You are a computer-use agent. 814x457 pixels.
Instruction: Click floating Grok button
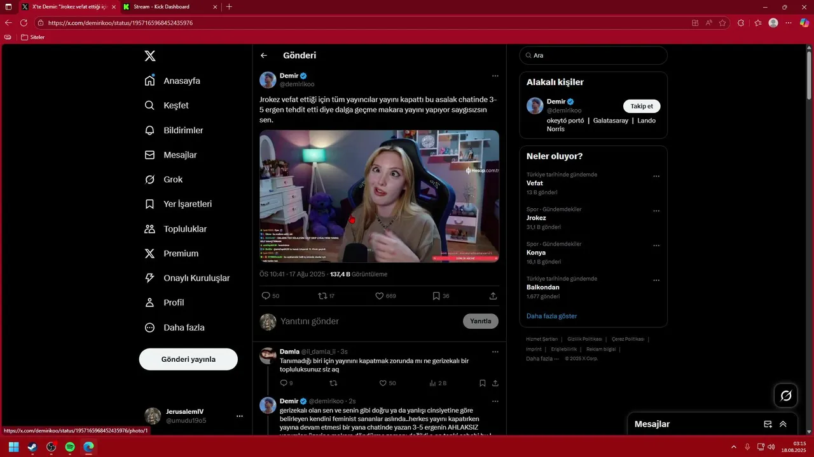point(786,395)
